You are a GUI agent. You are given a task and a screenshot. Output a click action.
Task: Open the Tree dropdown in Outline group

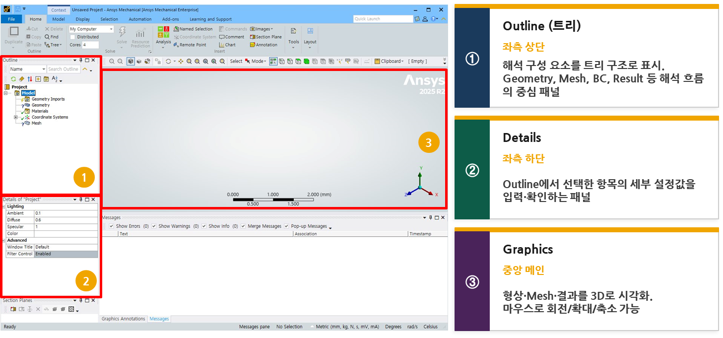click(x=53, y=45)
